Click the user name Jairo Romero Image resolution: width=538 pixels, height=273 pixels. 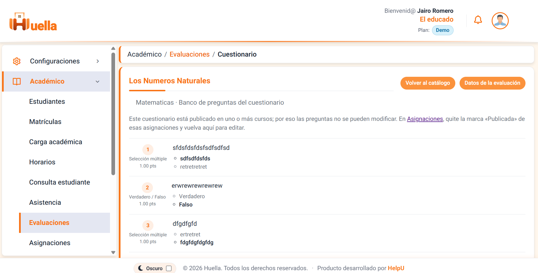coord(435,11)
